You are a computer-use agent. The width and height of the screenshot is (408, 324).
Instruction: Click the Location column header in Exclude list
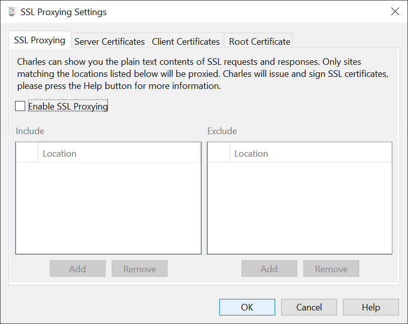pos(310,153)
